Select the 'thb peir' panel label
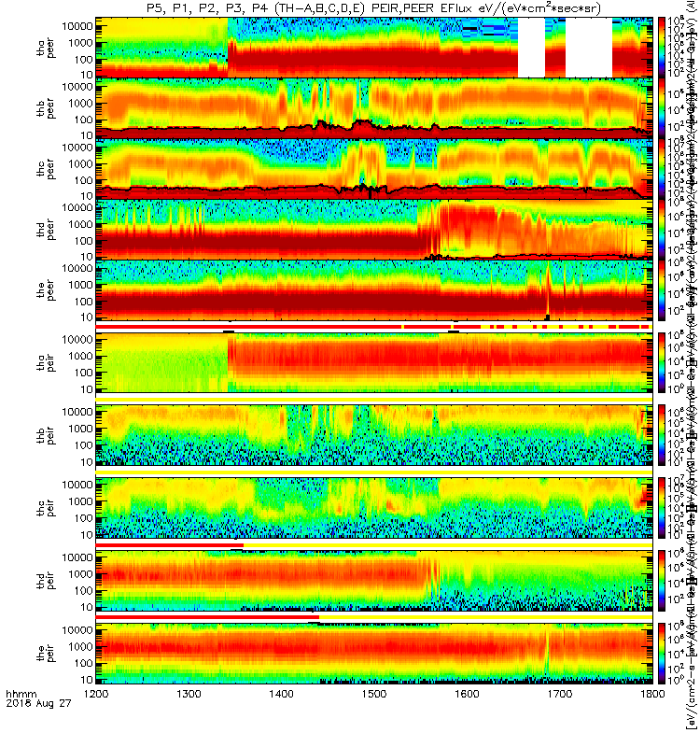This screenshot has height=747, width=700. pos(46,435)
